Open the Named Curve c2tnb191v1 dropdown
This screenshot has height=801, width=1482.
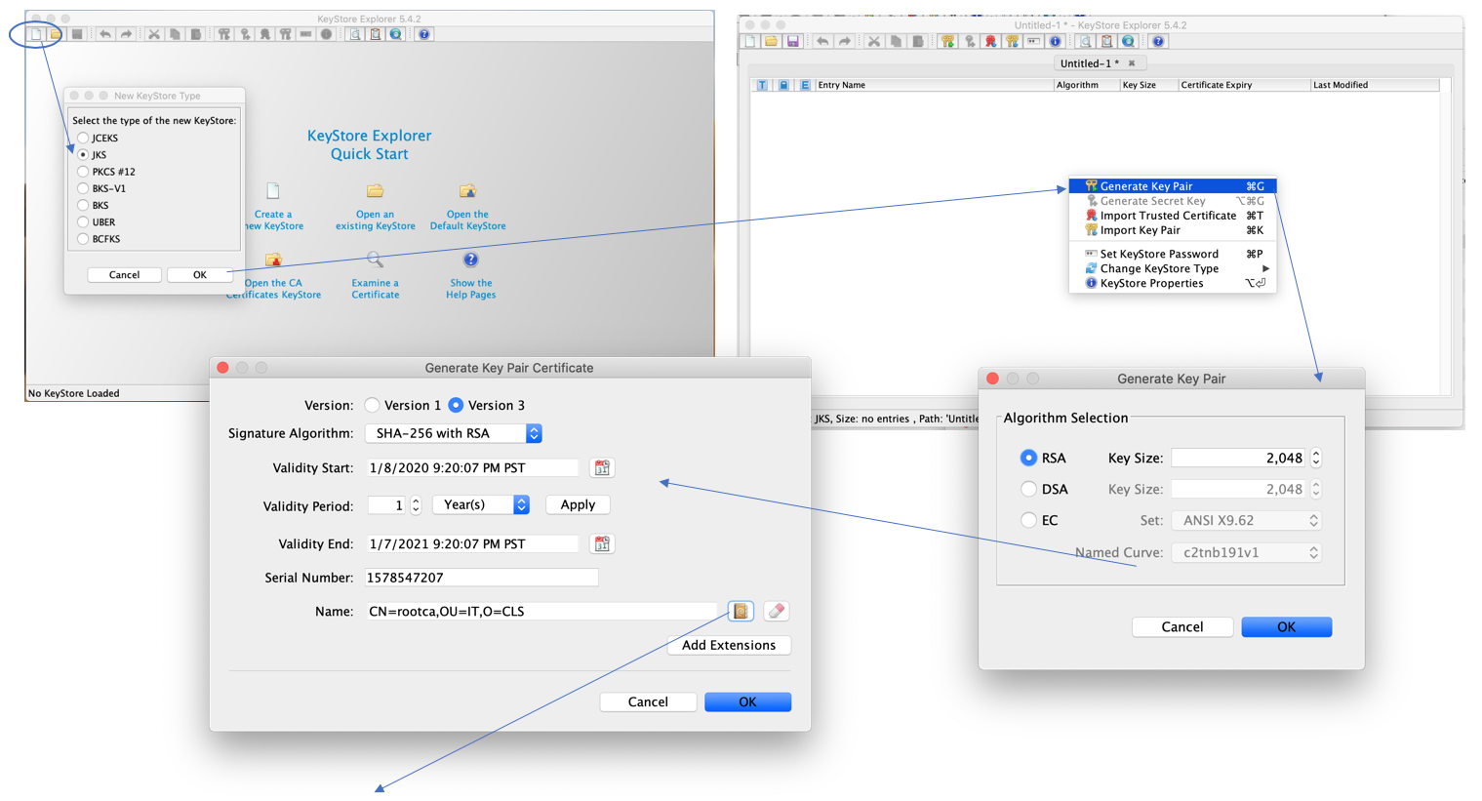[1247, 552]
